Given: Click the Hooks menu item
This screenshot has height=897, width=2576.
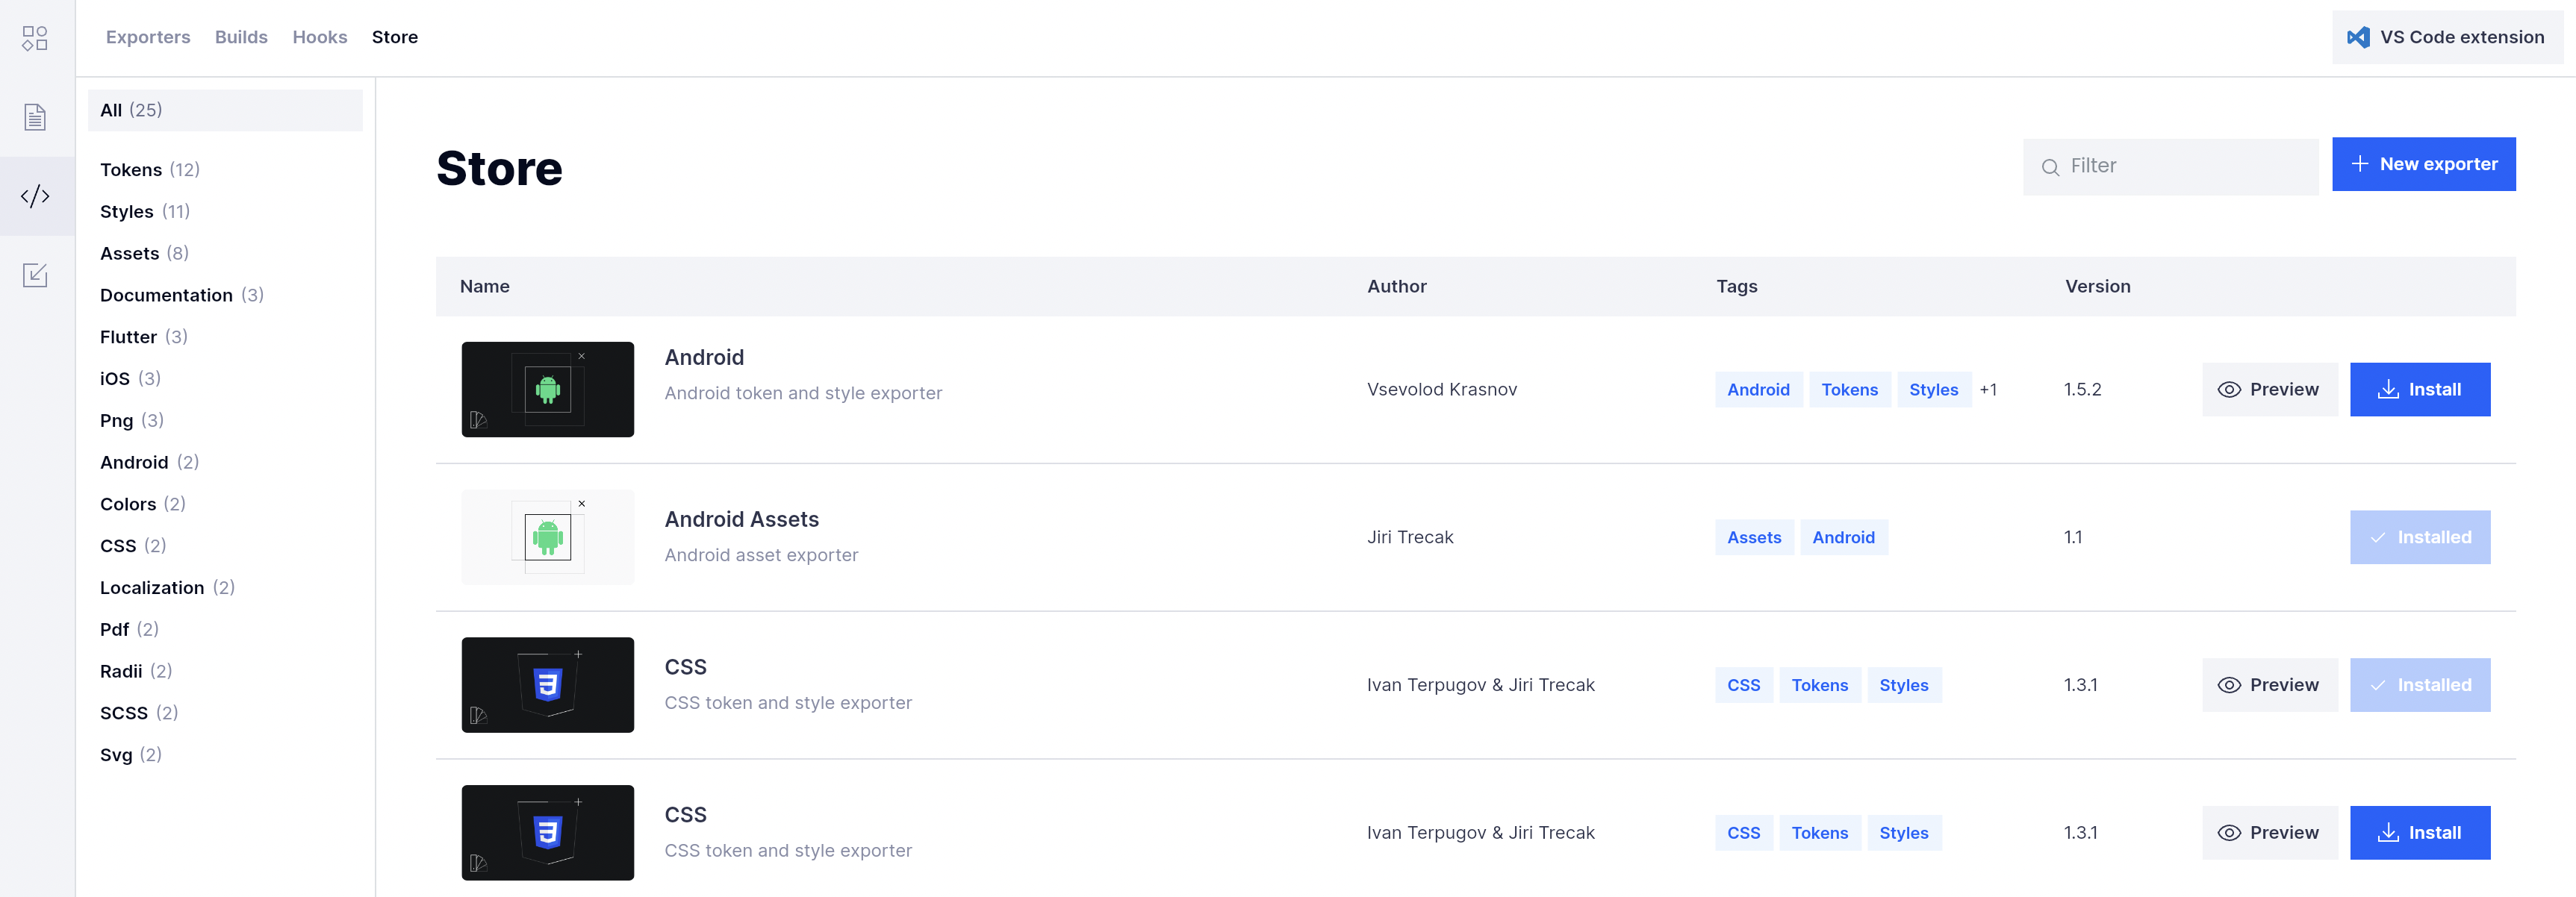Looking at the screenshot, I should (x=320, y=36).
